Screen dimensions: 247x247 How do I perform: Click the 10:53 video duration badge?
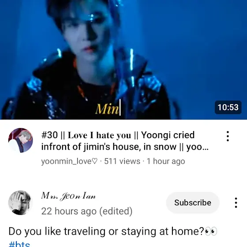(x=228, y=107)
